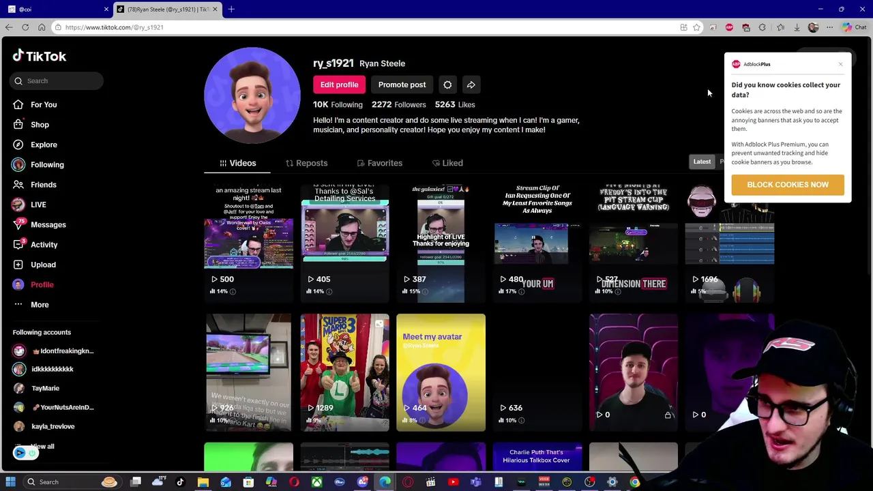The image size is (873, 491).
Task: Open YourNutsAreInD... following account
Action: 62,407
